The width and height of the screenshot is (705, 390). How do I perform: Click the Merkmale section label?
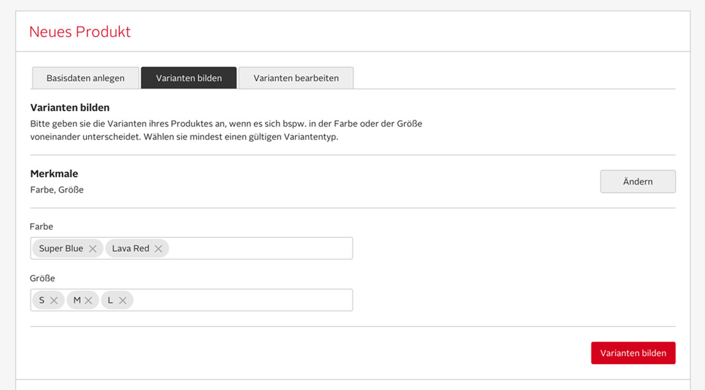[54, 174]
